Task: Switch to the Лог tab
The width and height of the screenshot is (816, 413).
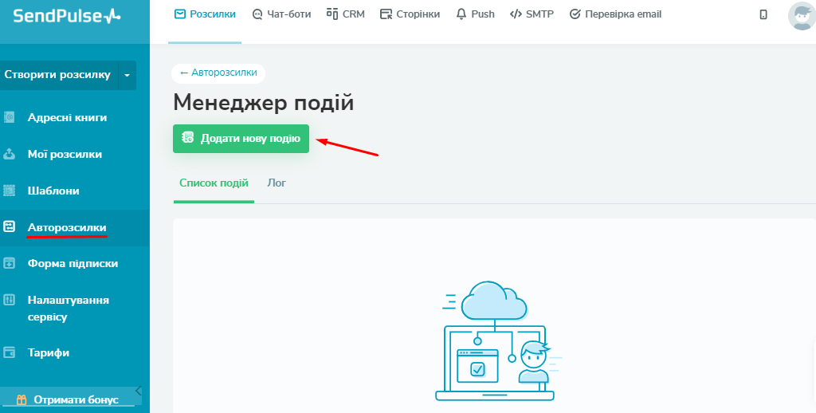Action: [277, 183]
